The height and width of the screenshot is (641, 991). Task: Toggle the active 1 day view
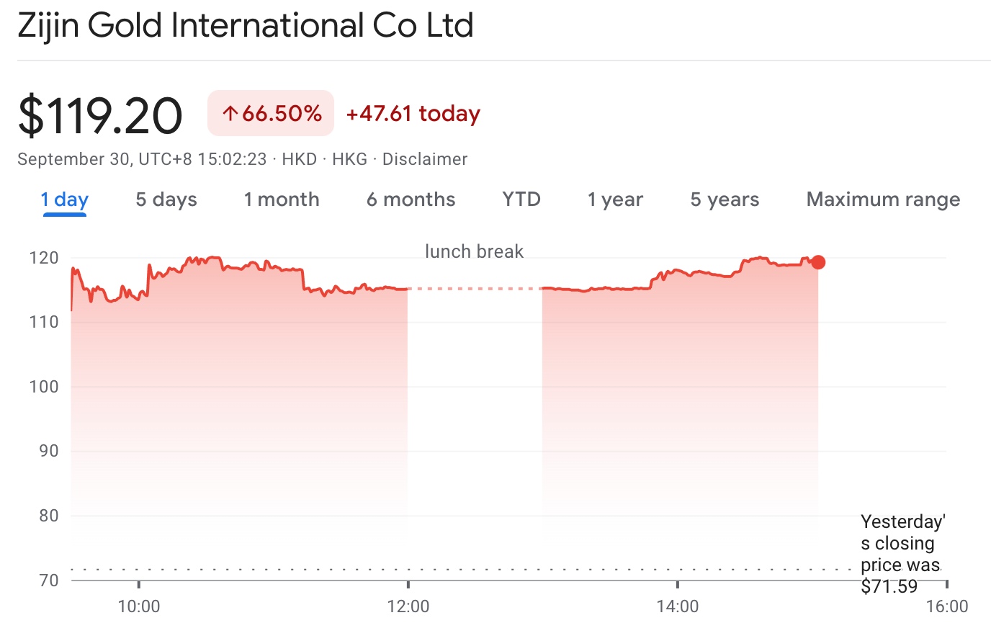[x=64, y=200]
